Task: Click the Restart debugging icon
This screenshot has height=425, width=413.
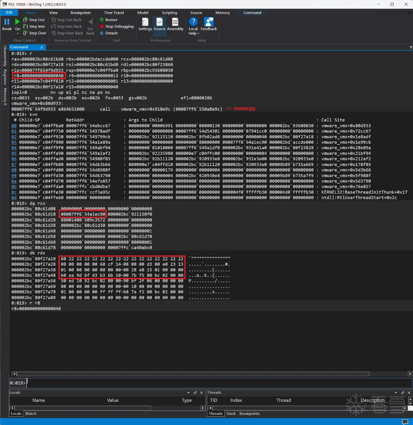Action: click(102, 20)
